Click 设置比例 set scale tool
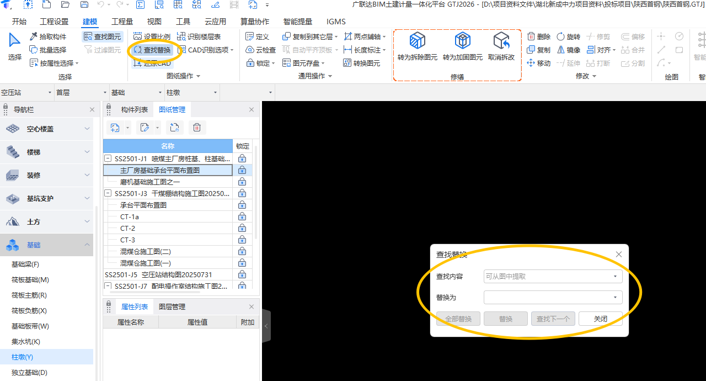The height and width of the screenshot is (381, 706). tap(152, 36)
